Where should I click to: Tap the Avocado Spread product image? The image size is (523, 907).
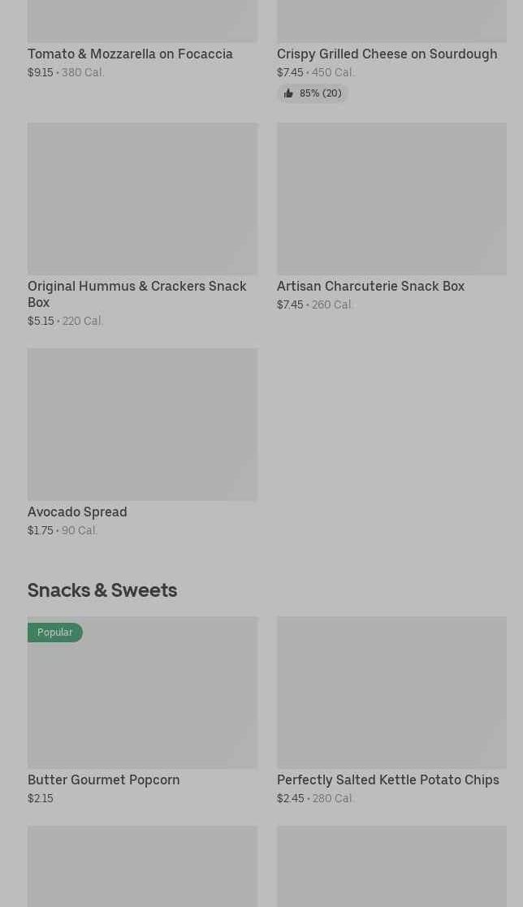tap(142, 425)
